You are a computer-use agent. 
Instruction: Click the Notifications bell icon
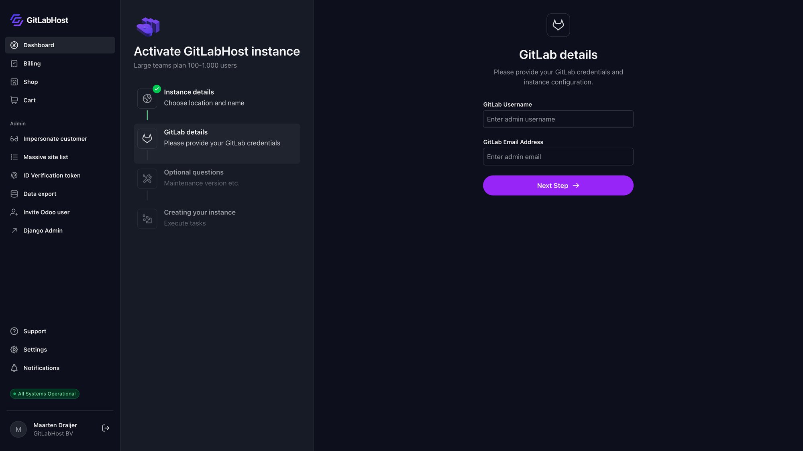click(14, 368)
